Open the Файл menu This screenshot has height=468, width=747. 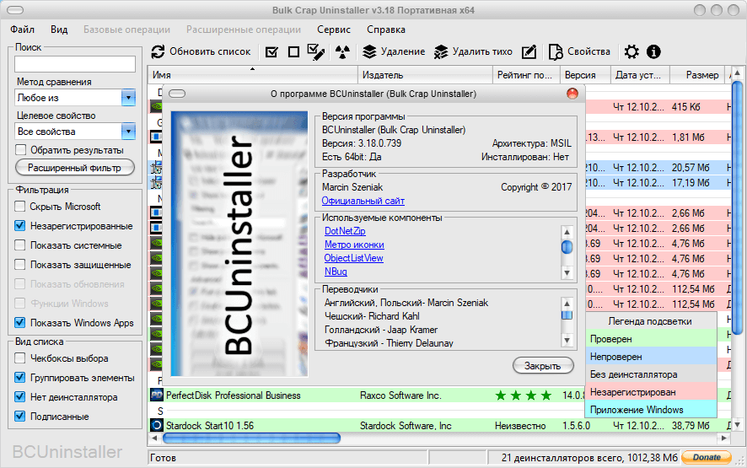(x=23, y=30)
